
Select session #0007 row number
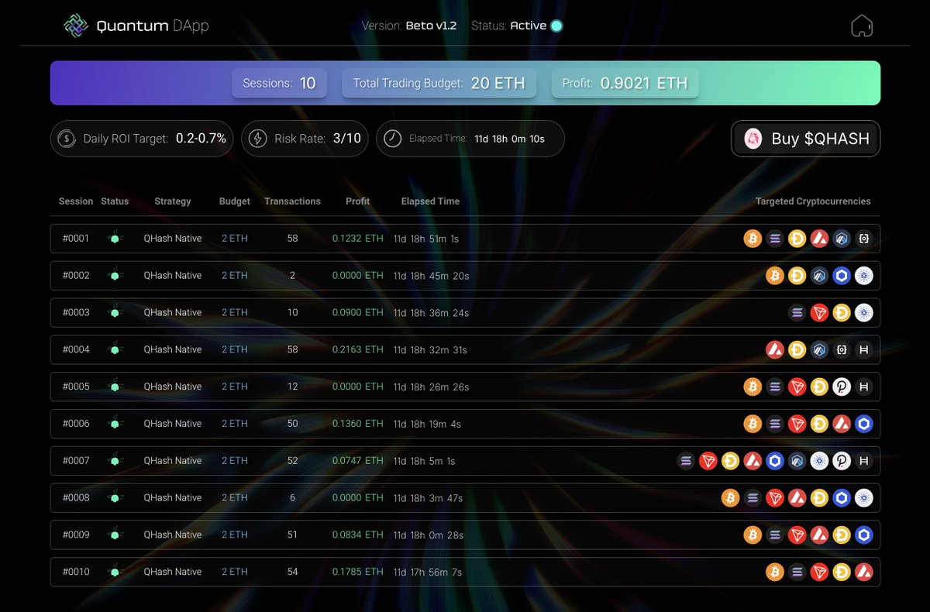[76, 461]
